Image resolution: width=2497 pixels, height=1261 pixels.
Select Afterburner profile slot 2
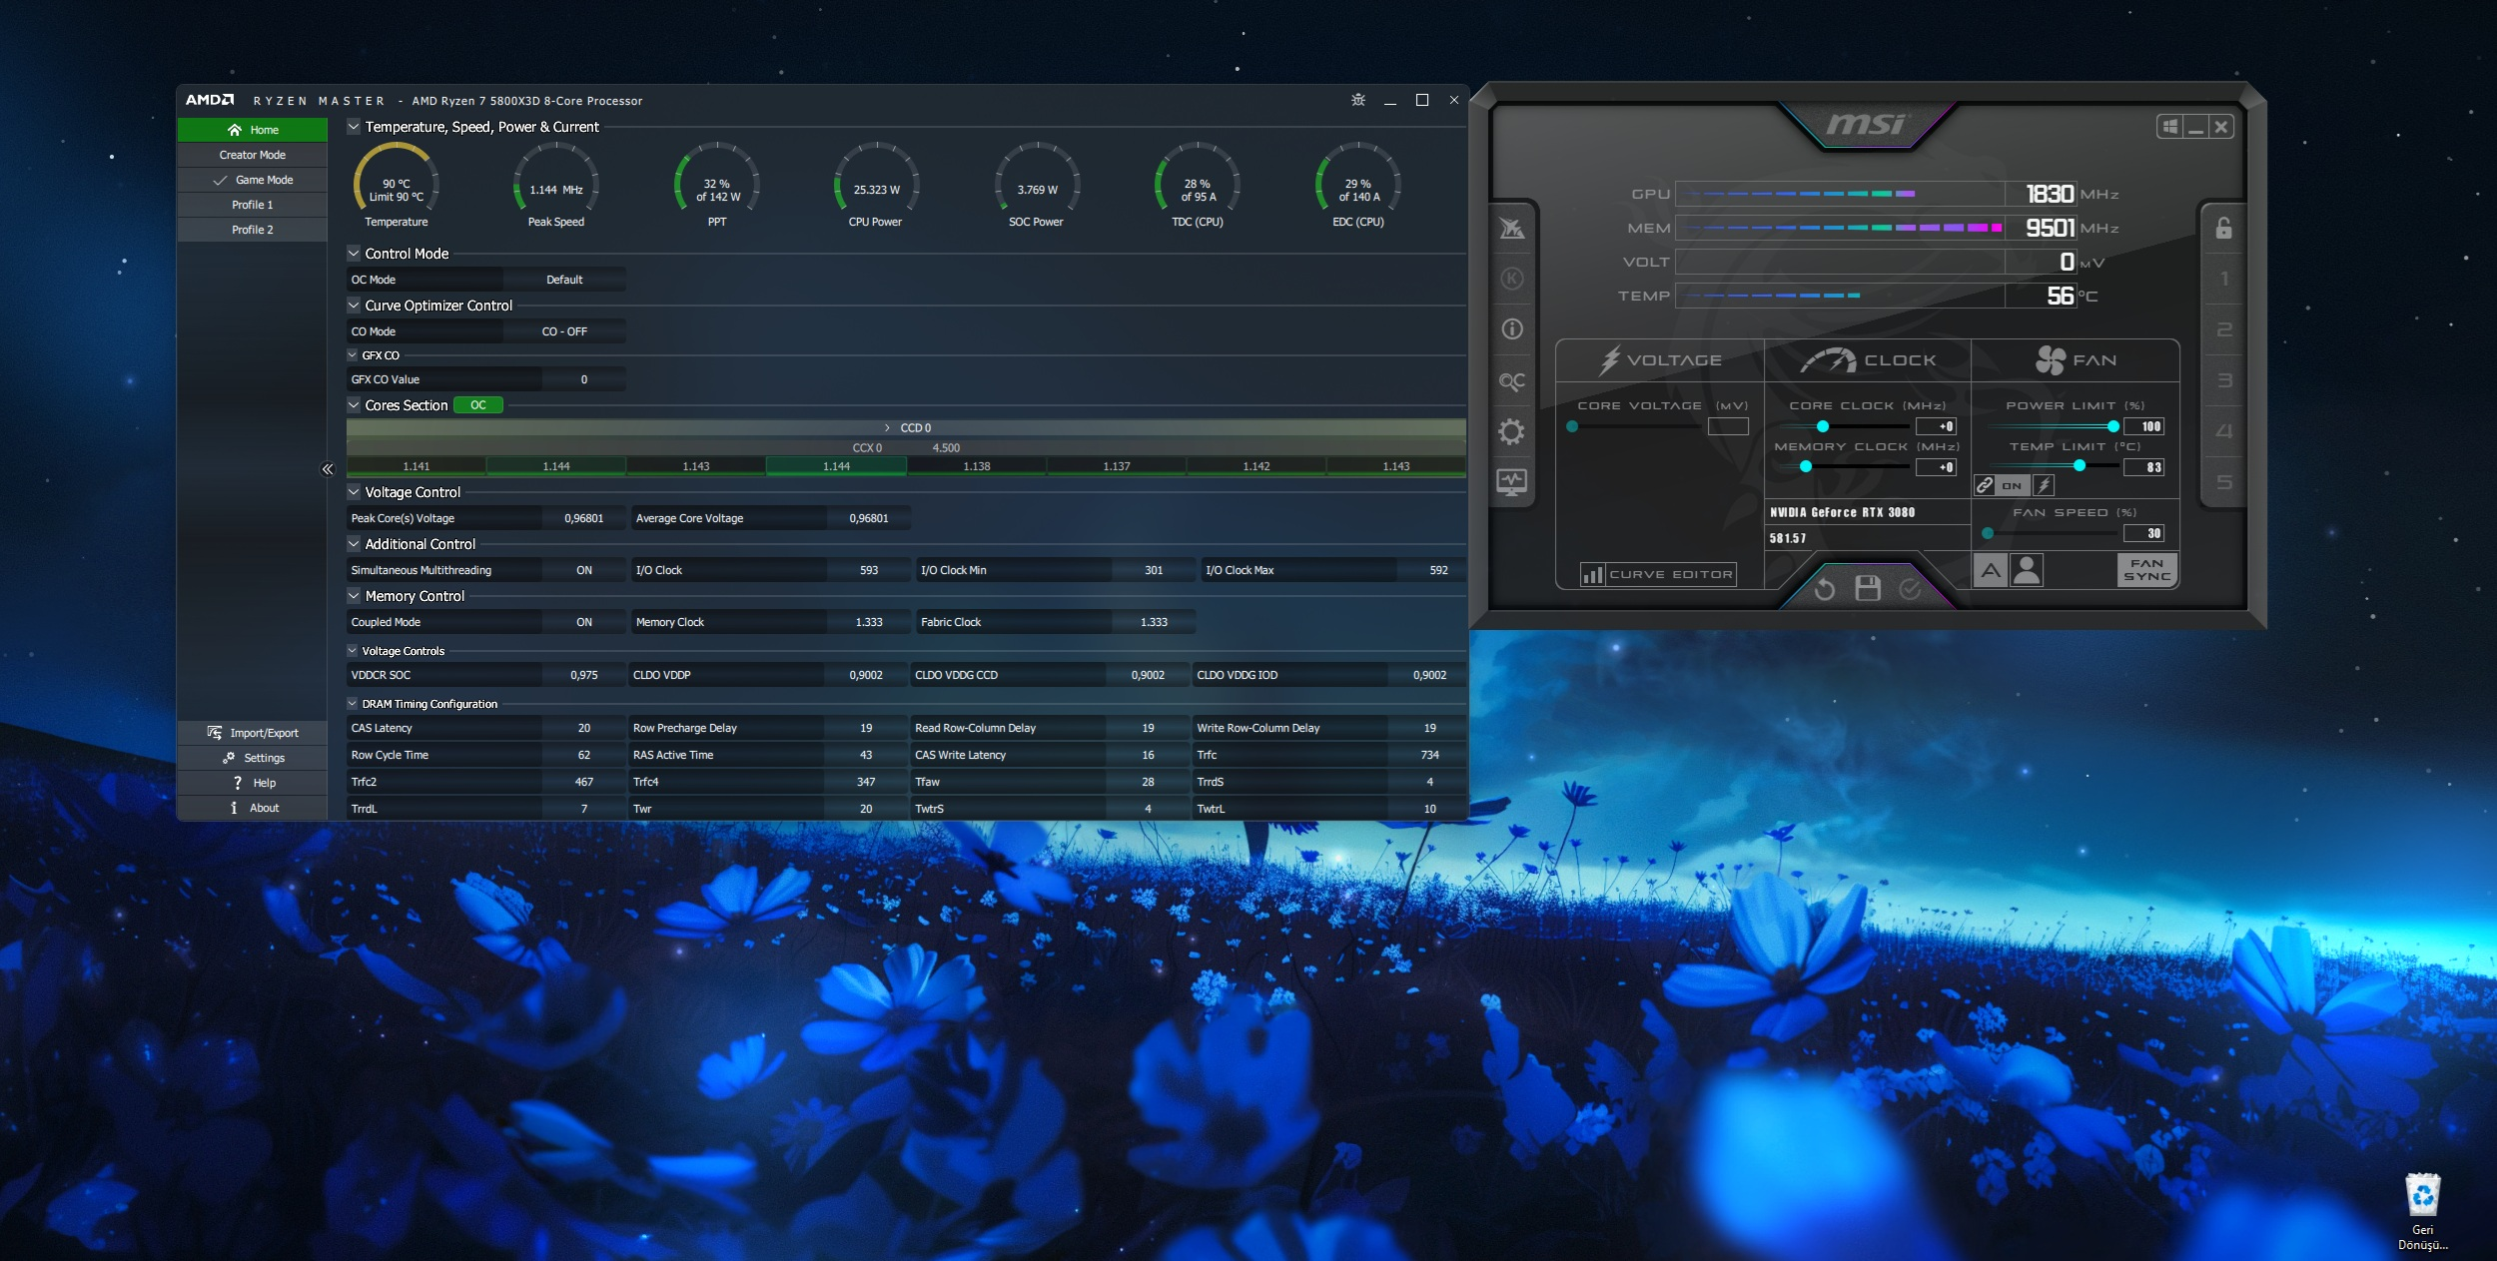(2223, 329)
